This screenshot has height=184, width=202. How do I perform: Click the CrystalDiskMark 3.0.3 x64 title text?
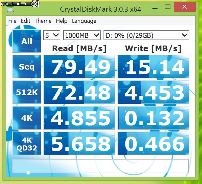[100, 9]
